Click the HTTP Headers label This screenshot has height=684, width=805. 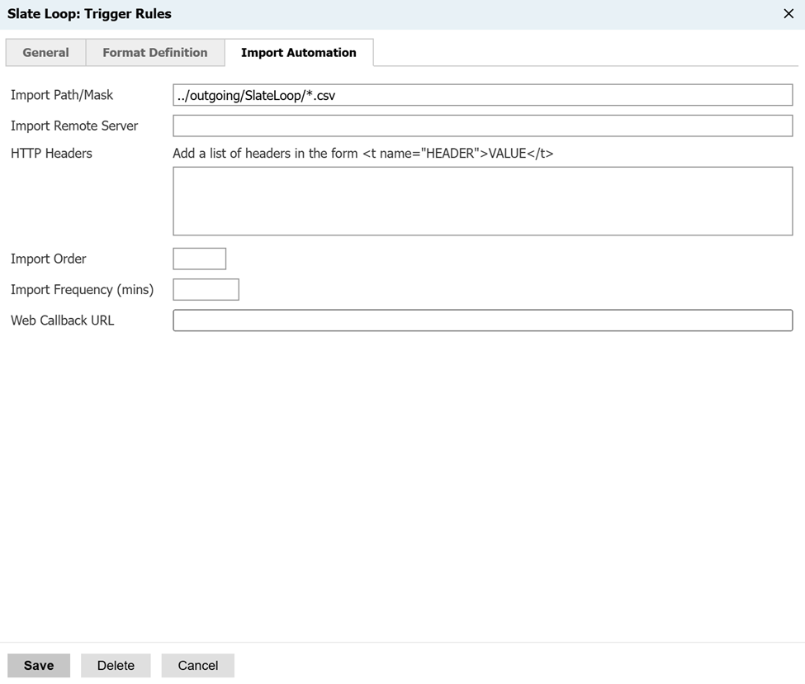coord(51,153)
